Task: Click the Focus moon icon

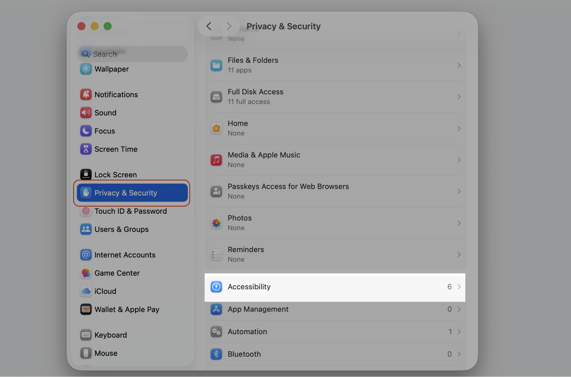Action: [86, 131]
